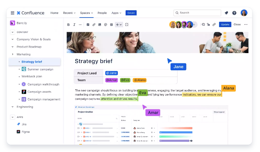The height and width of the screenshot is (152, 260).
Task: Open the People menu item
Action: (x=102, y=13)
